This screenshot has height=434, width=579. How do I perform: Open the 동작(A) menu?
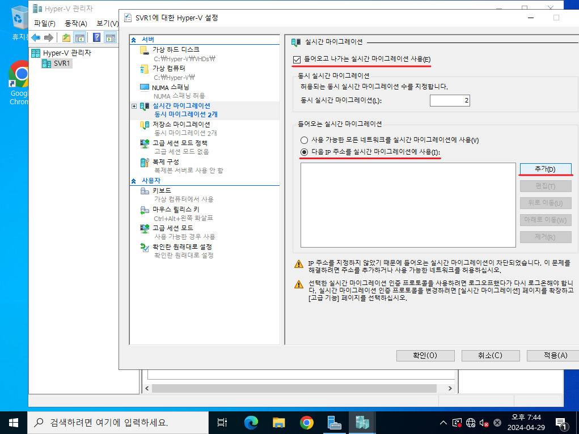point(75,24)
